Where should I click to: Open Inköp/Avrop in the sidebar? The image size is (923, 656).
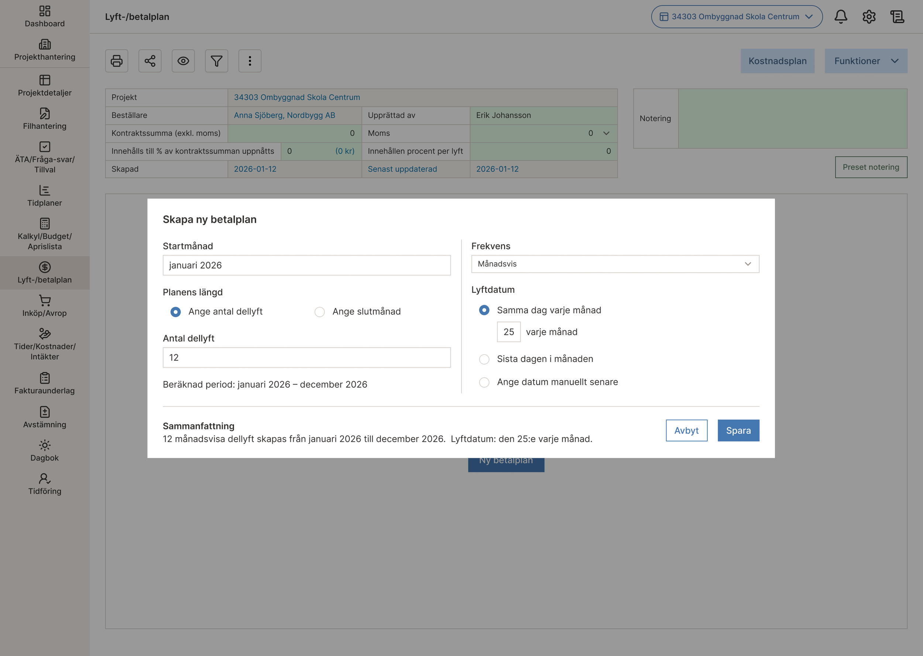(x=44, y=306)
